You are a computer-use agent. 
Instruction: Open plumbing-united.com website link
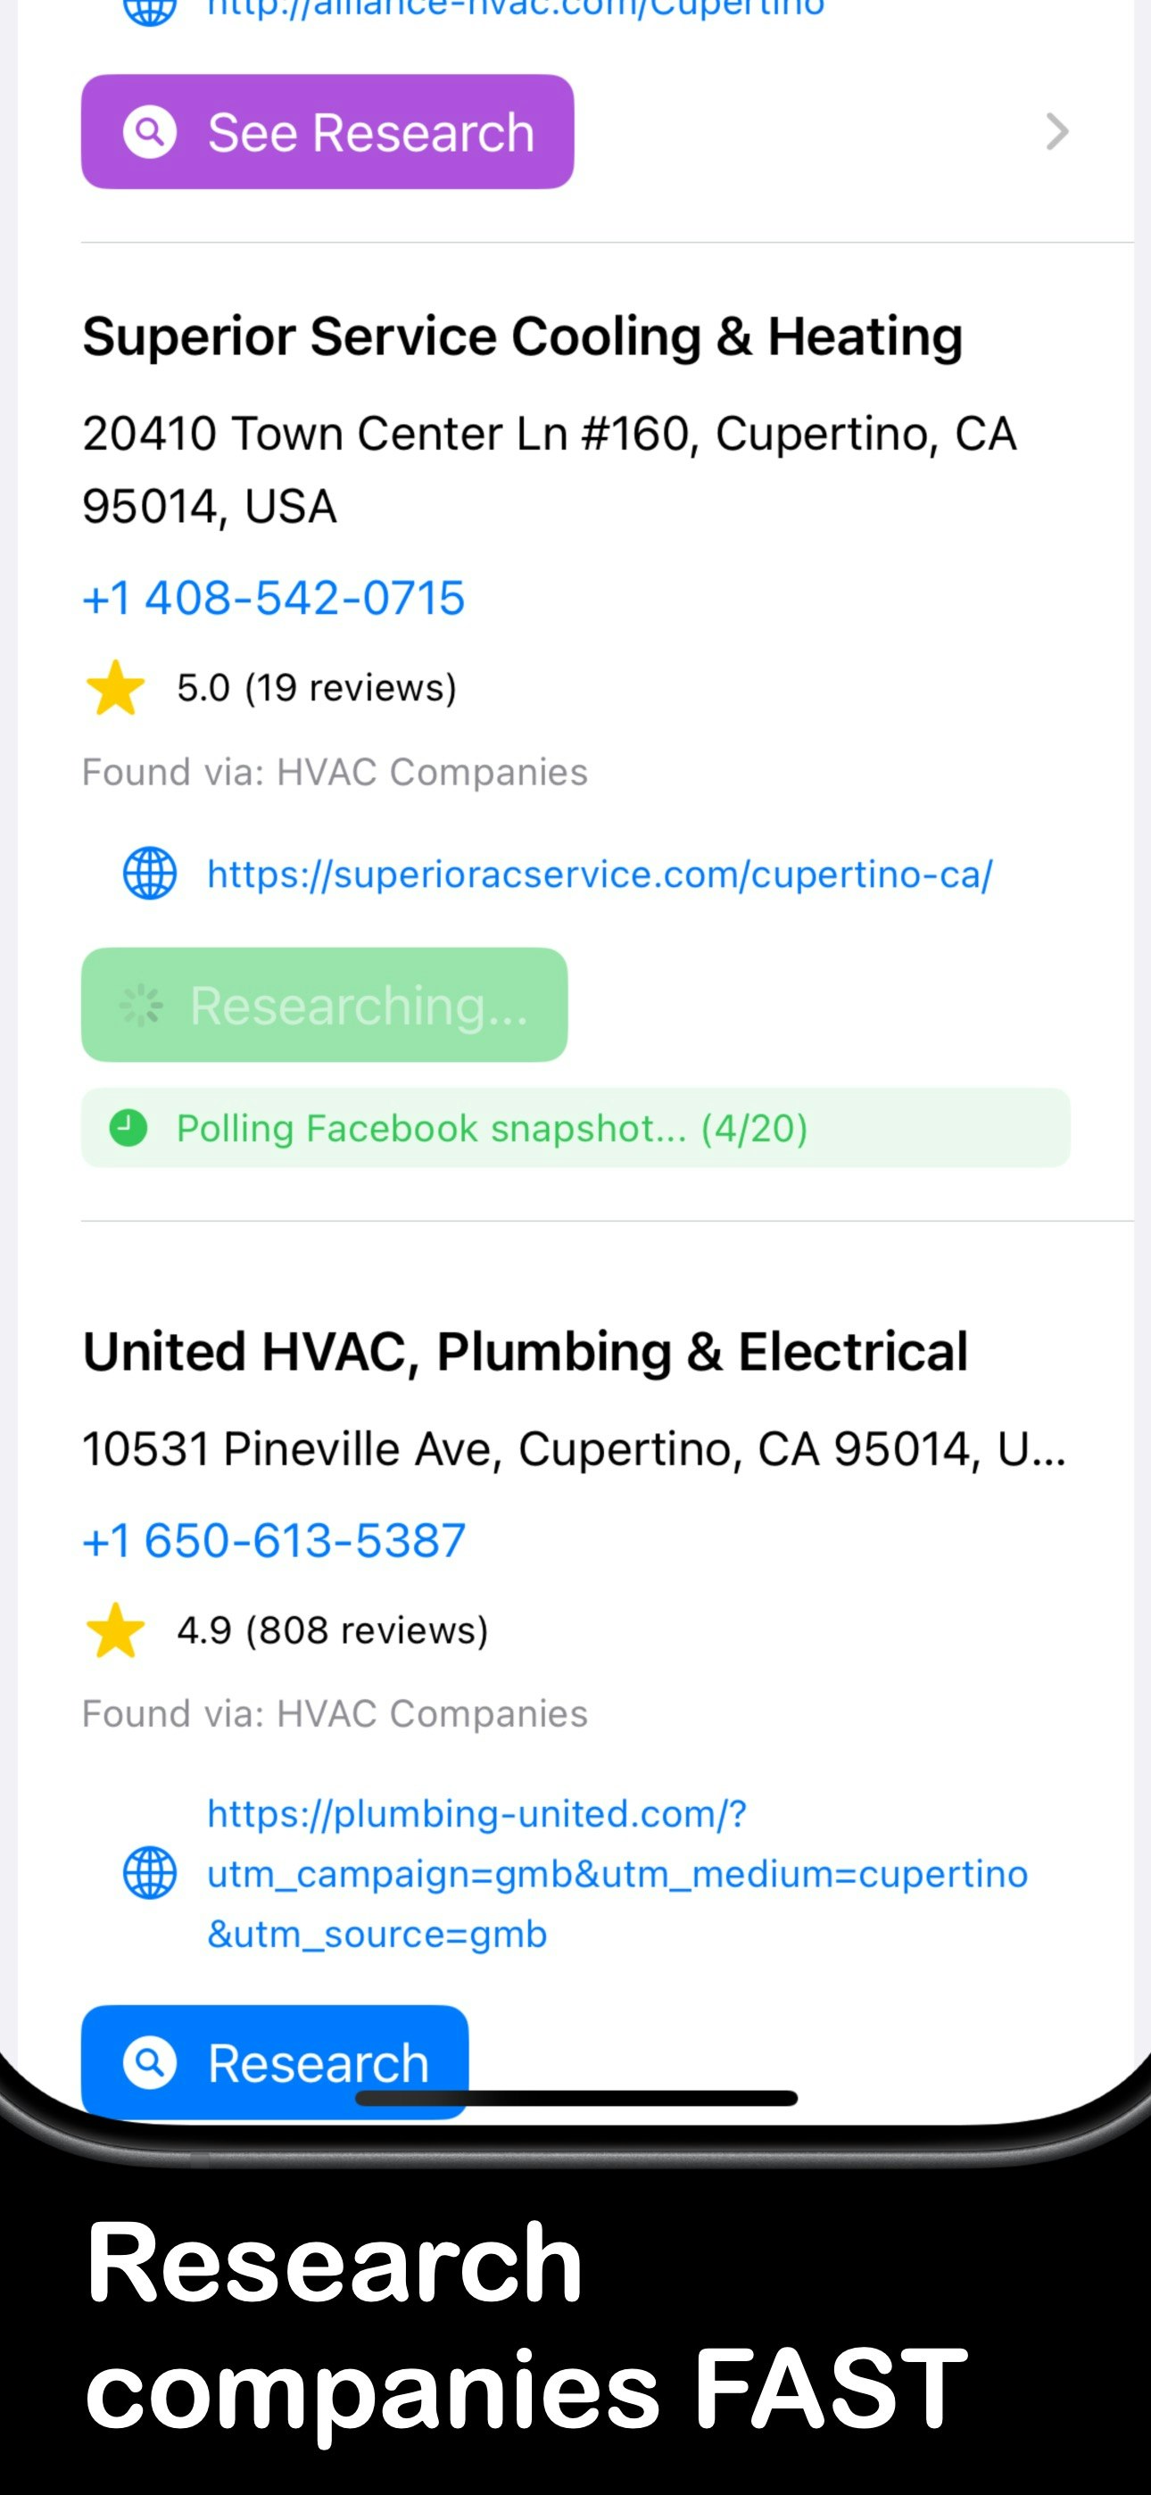click(617, 1872)
